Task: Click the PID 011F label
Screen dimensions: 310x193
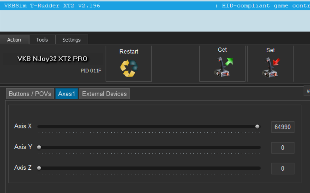Action: click(x=91, y=70)
